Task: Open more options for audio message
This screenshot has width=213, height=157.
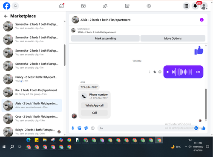Action: (x=150, y=72)
